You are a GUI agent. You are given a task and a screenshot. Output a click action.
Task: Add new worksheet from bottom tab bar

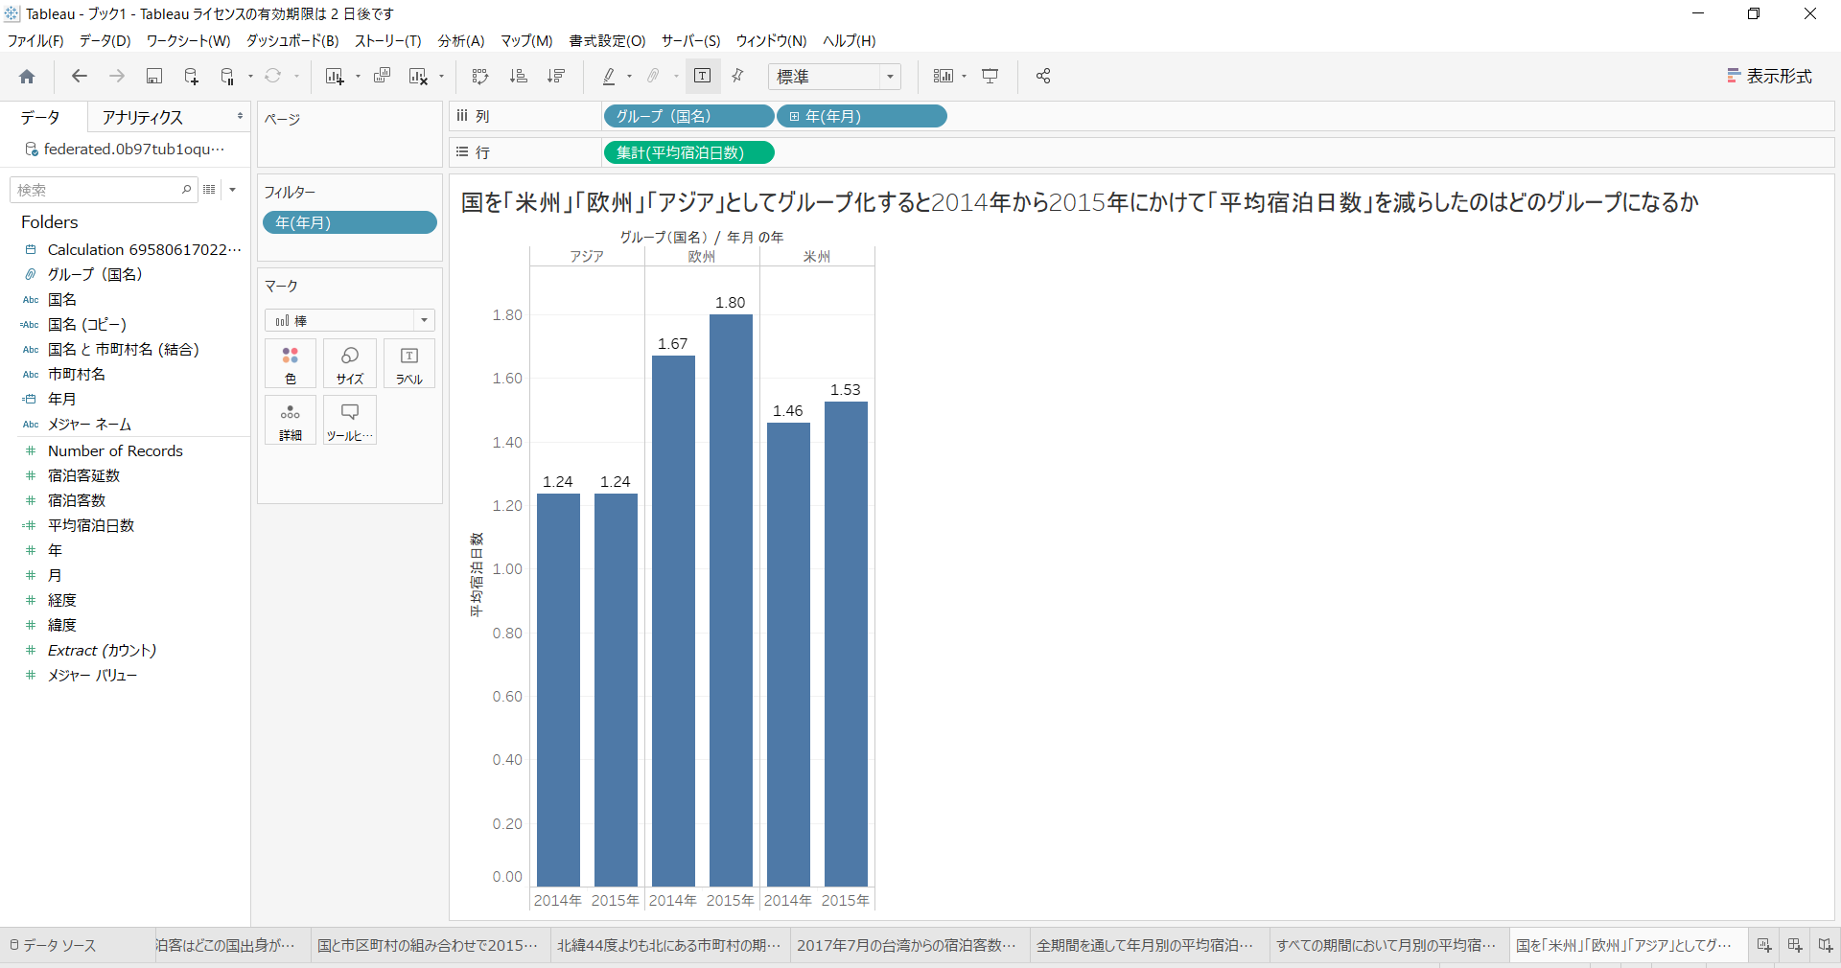coord(1764,945)
